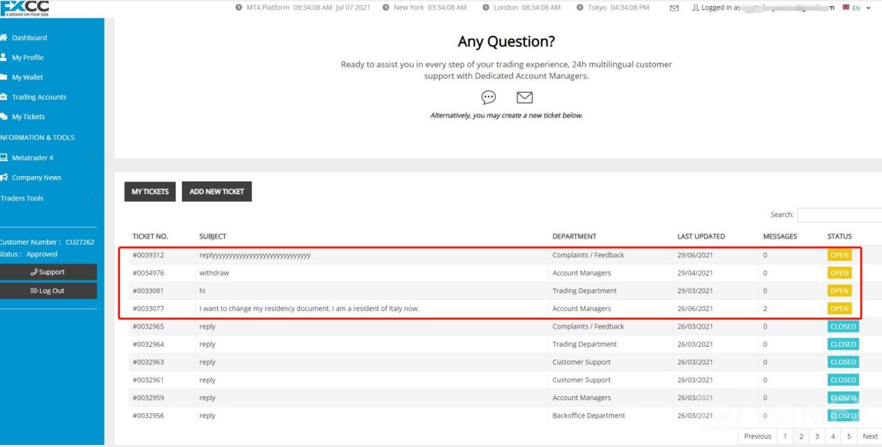This screenshot has height=447, width=882.
Task: Click the email envelope icon under Any Question
Action: tap(524, 98)
